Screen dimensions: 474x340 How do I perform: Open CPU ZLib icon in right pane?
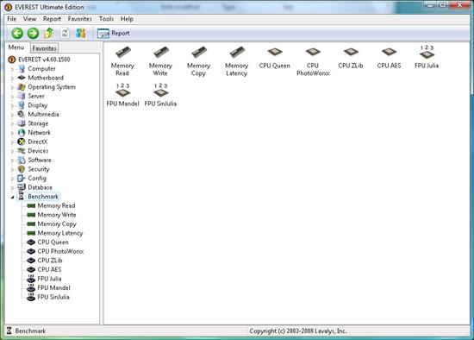coord(351,58)
